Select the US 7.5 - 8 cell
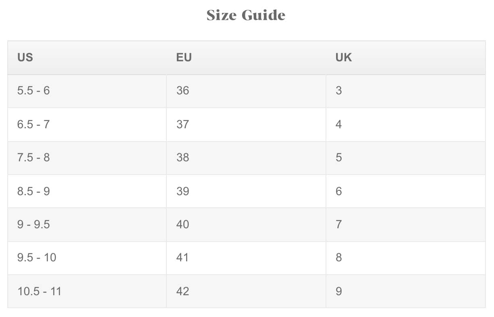 pyautogui.click(x=33, y=158)
